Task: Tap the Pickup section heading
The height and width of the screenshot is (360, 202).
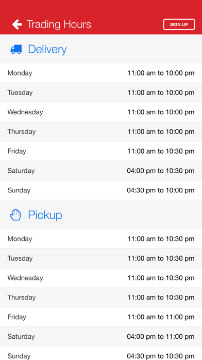Action: (45, 215)
